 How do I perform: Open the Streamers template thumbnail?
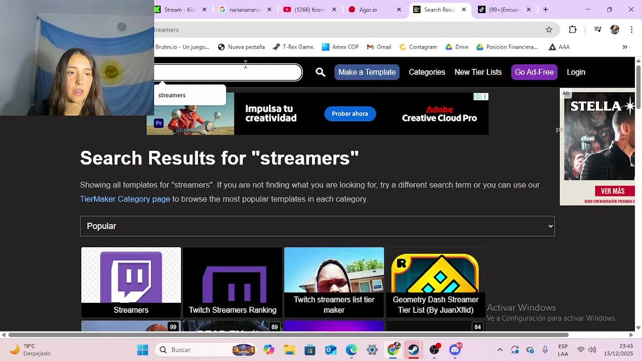(x=131, y=282)
